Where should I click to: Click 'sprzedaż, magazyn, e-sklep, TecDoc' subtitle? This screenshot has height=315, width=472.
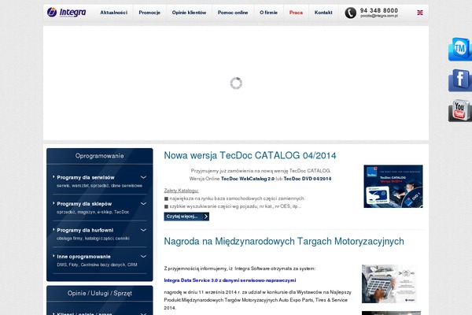(x=93, y=212)
